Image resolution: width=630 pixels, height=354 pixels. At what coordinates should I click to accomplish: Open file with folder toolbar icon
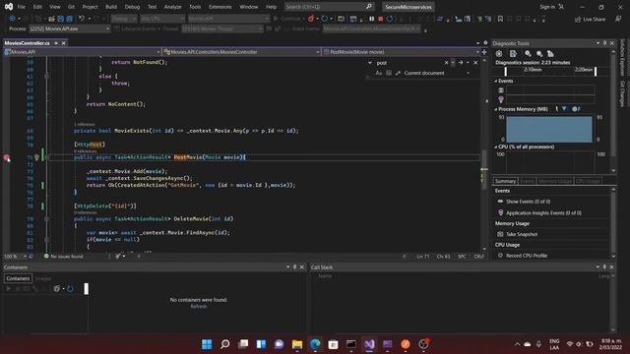(51, 19)
